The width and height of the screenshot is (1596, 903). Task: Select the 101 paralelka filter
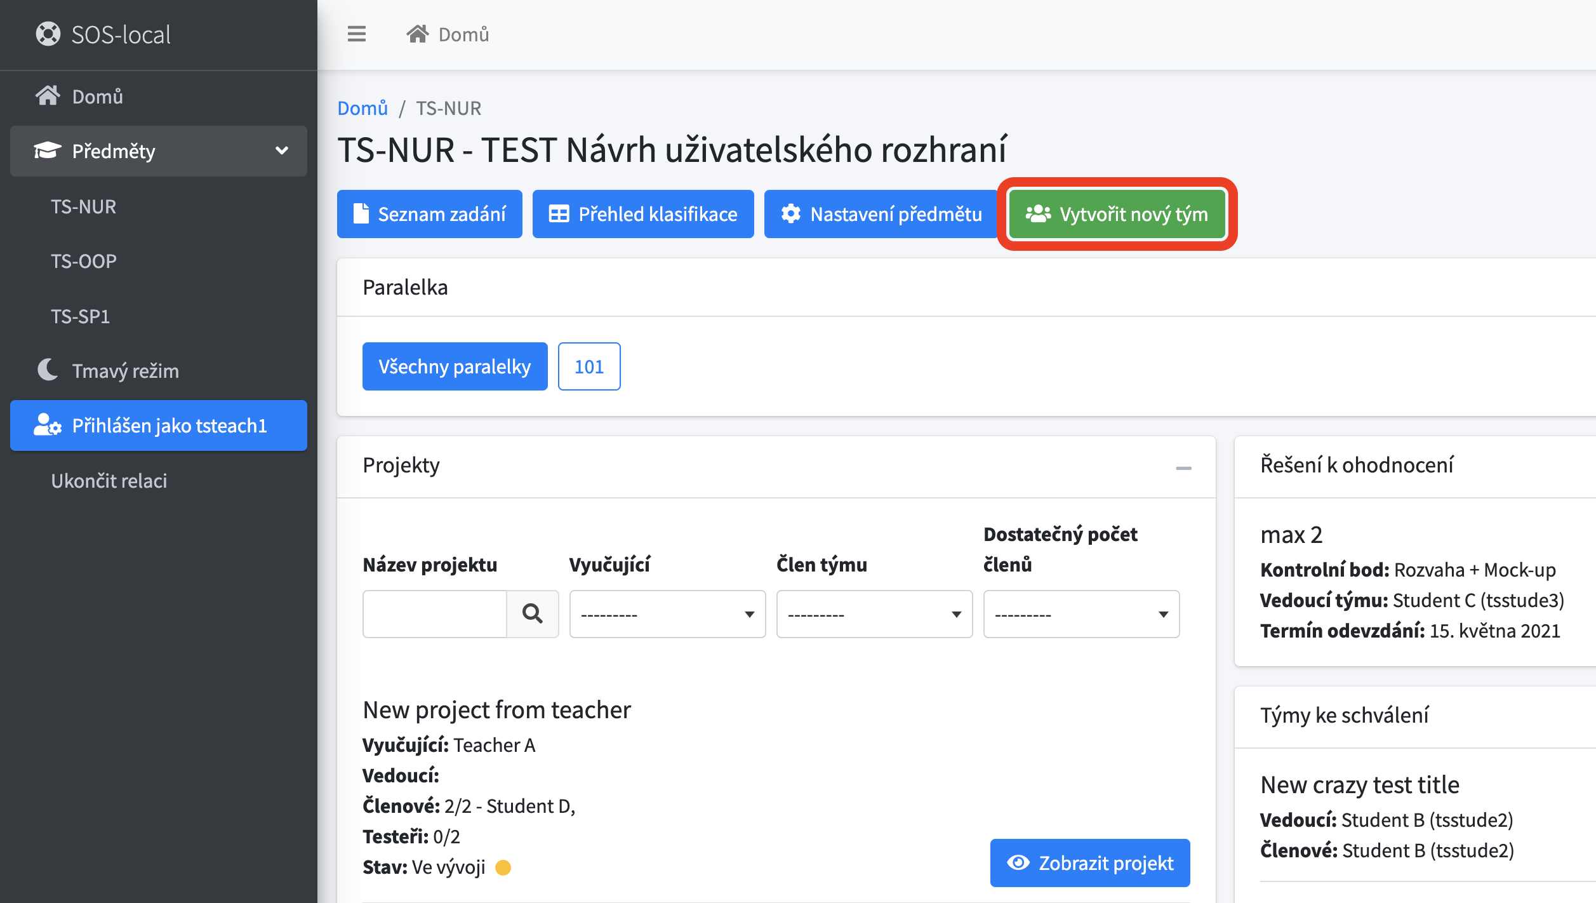click(x=589, y=366)
